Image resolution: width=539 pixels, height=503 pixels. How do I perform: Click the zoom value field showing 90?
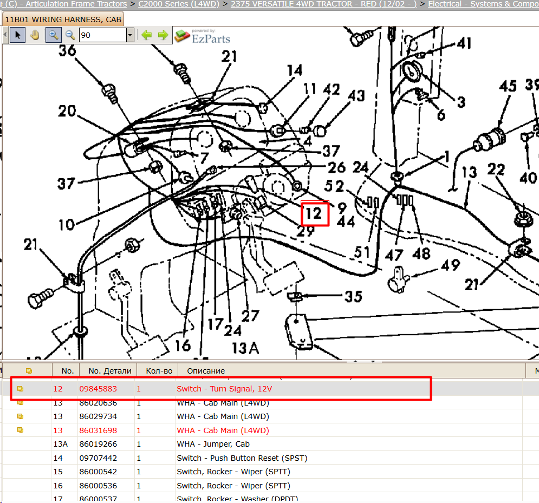103,35
